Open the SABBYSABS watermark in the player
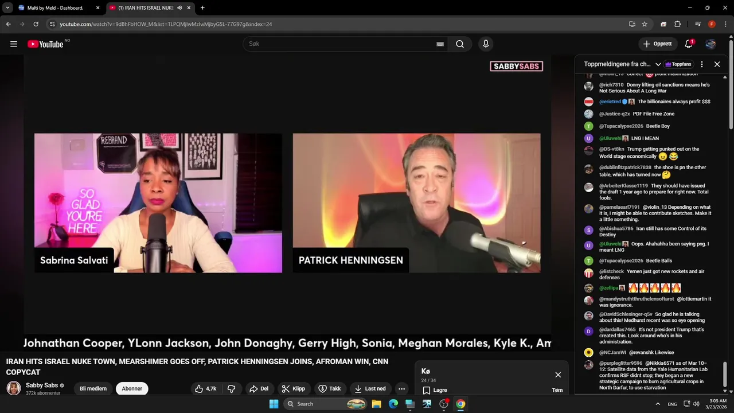 click(x=516, y=66)
